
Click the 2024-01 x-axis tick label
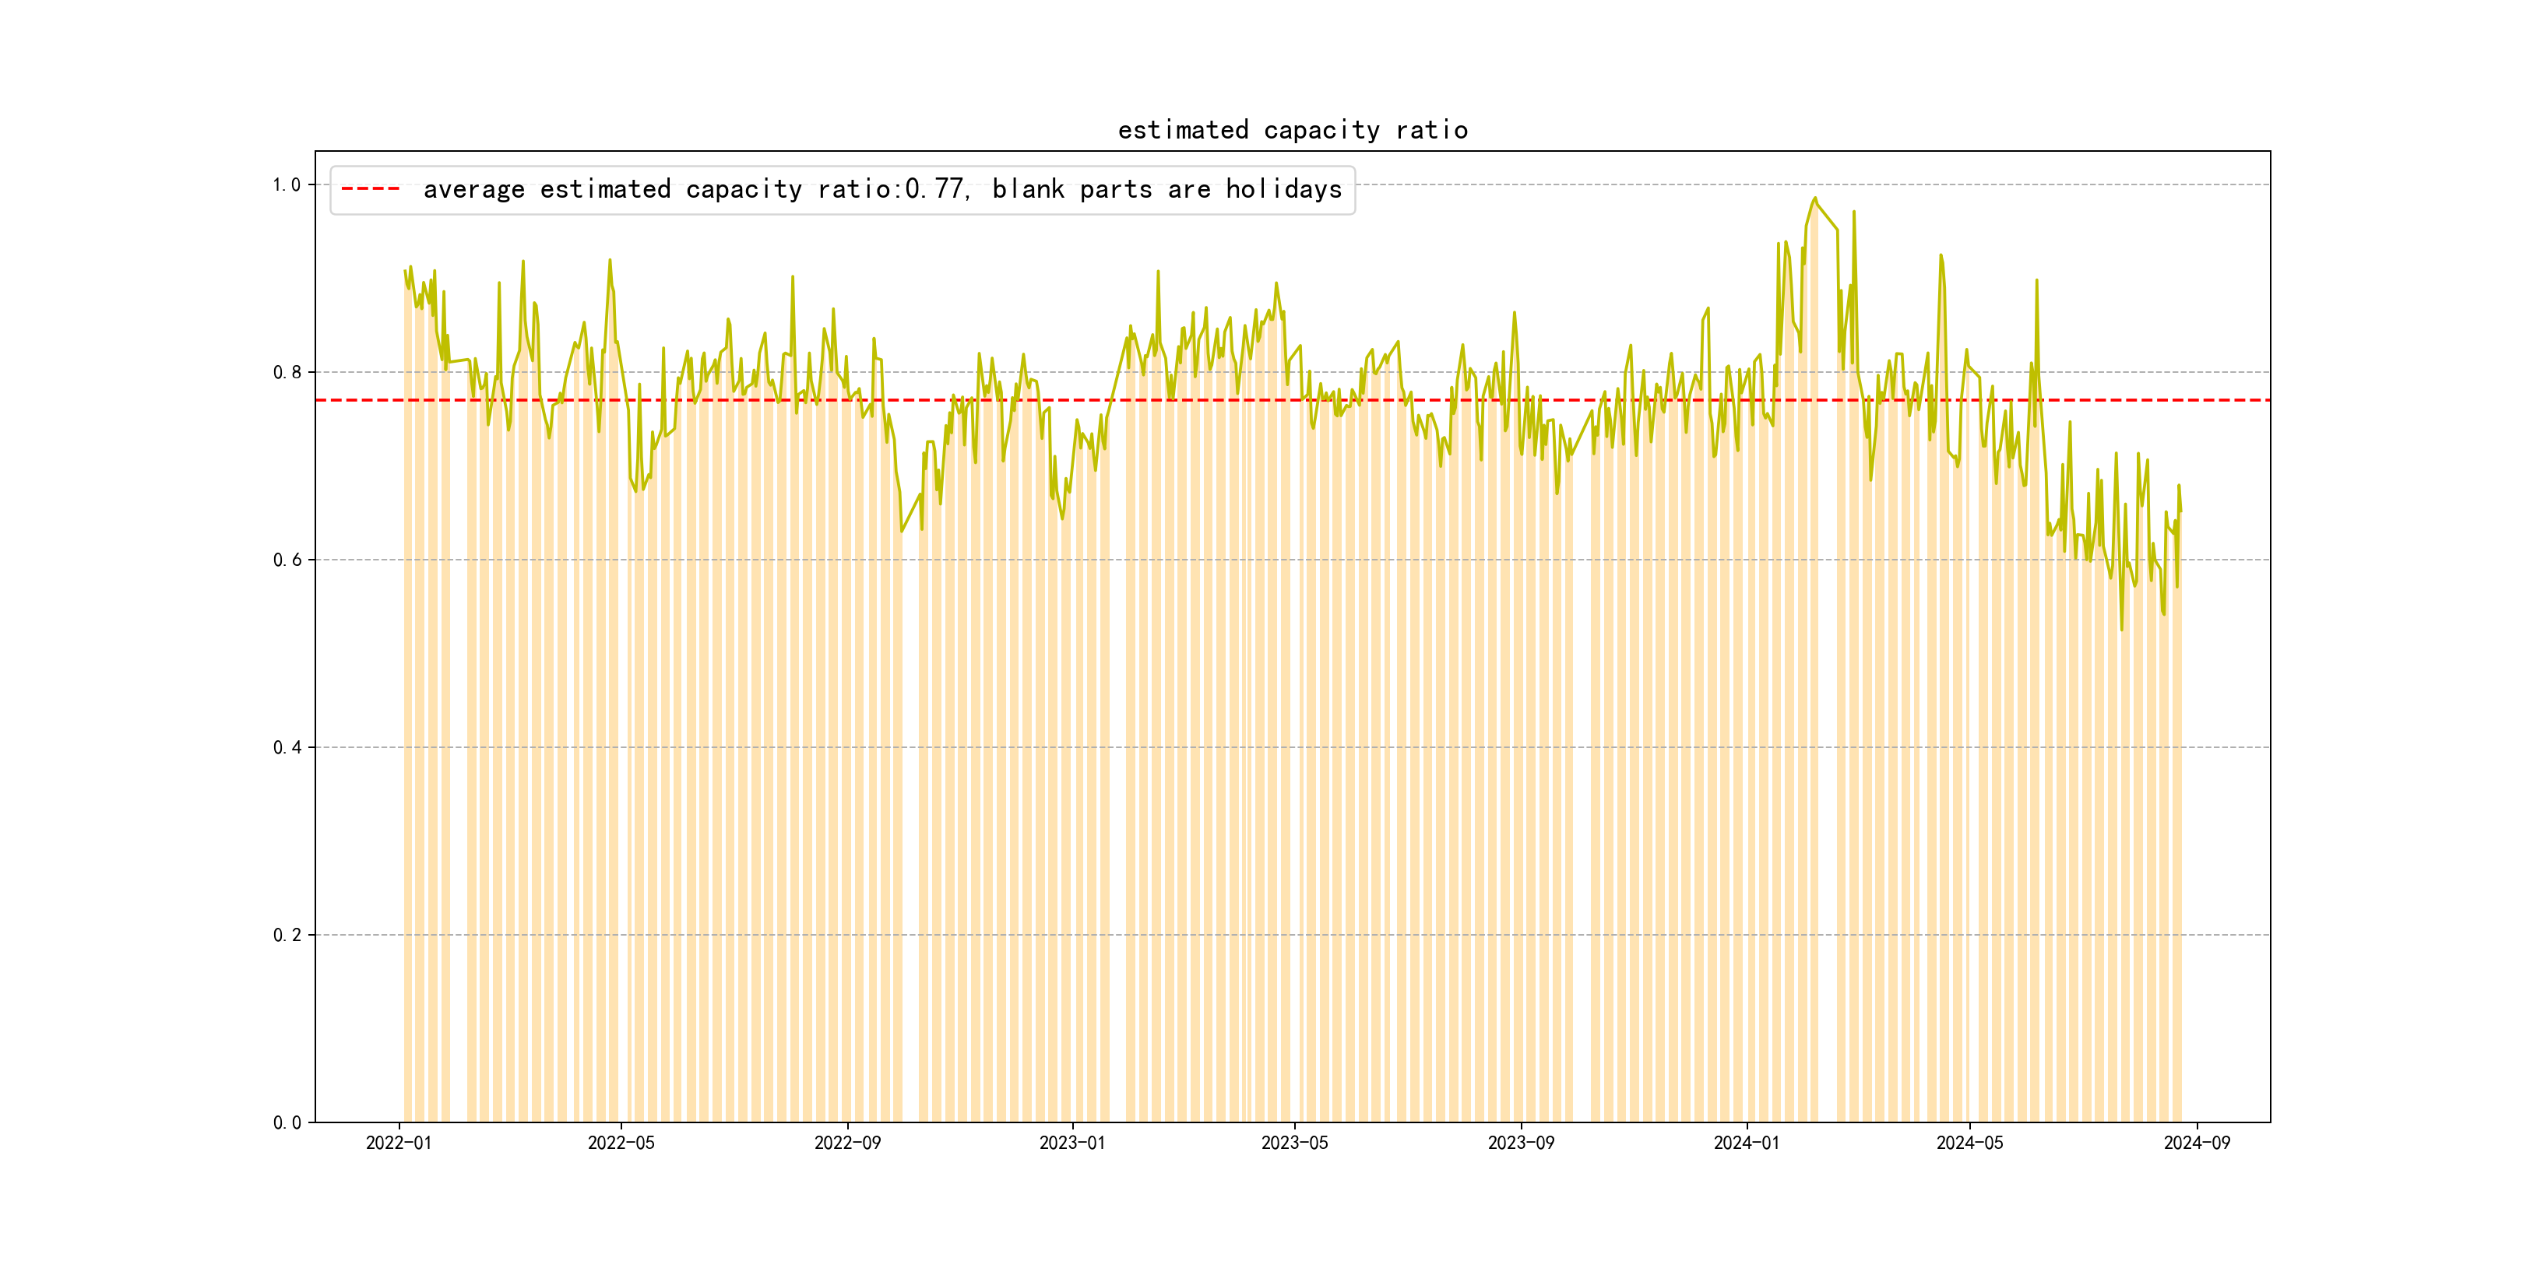pos(1747,1143)
